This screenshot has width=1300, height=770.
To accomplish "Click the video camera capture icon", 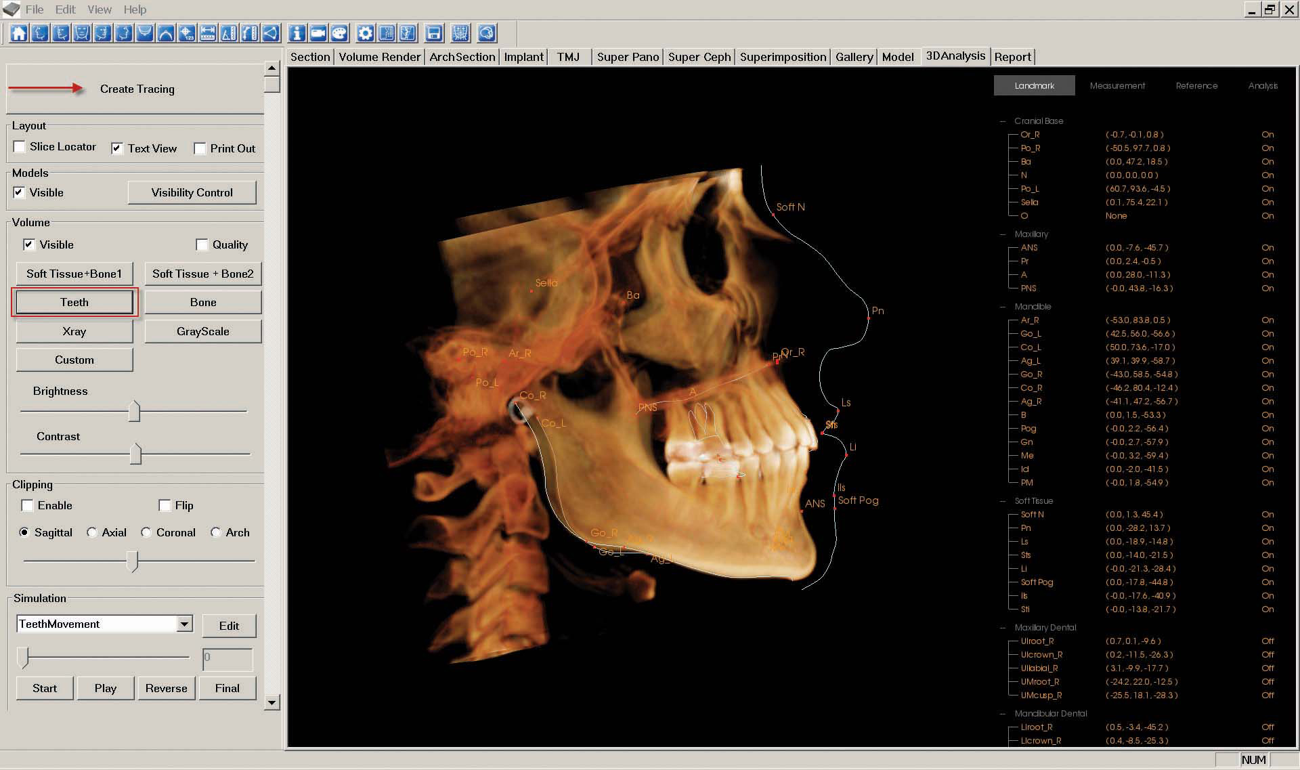I will pyautogui.click(x=318, y=33).
